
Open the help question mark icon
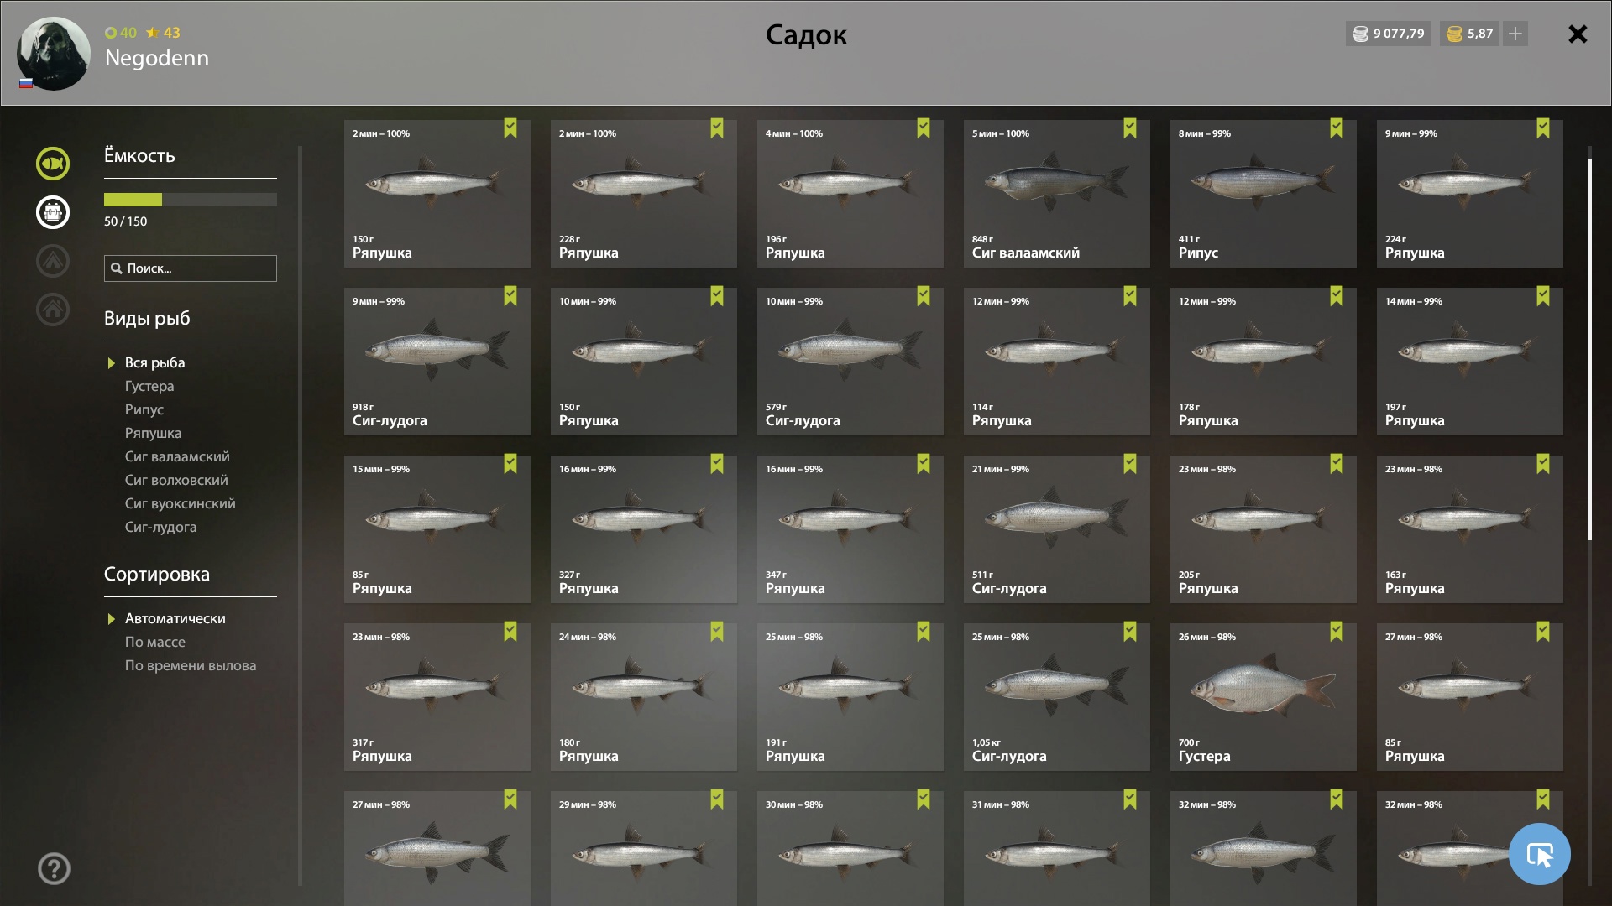click(54, 869)
